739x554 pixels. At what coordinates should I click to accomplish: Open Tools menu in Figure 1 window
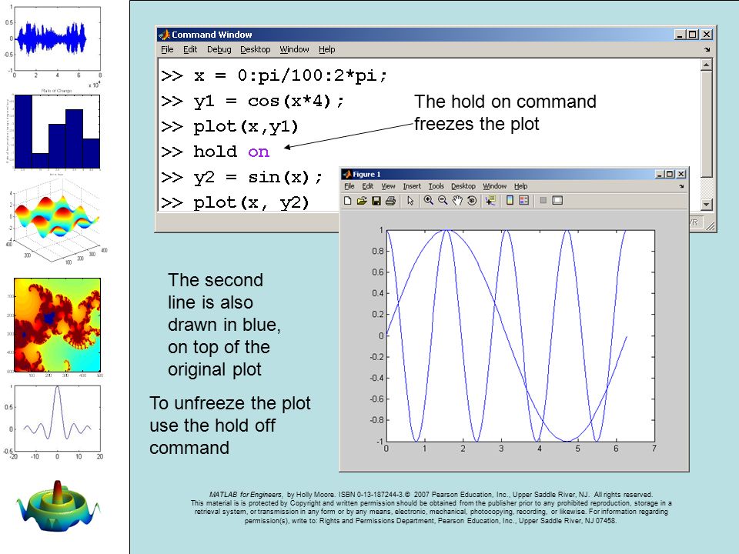(x=436, y=186)
